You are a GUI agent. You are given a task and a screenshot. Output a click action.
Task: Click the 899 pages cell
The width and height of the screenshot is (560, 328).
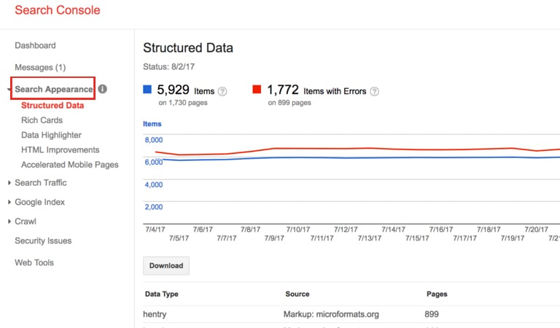432,314
